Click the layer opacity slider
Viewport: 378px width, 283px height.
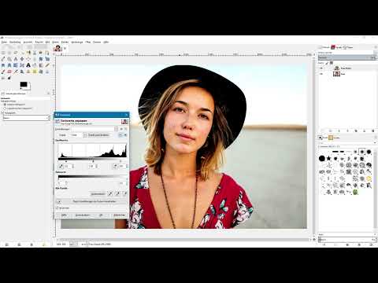tap(346, 57)
